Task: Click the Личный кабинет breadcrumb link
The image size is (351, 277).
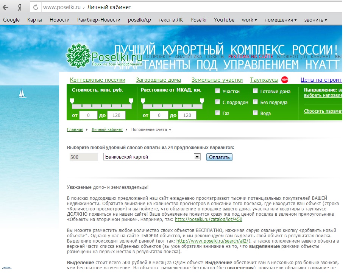Action: pyautogui.click(x=107, y=129)
